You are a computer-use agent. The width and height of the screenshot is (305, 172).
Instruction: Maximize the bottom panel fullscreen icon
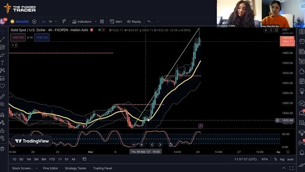(x=291, y=168)
